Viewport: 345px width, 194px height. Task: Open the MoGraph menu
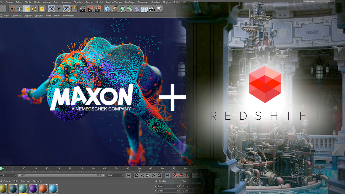click(x=130, y=2)
